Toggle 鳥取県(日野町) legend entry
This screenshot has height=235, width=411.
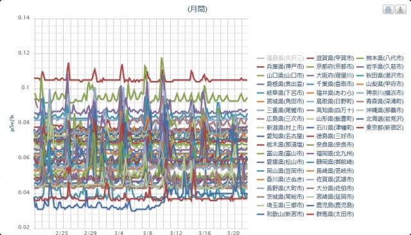[x=330, y=101]
